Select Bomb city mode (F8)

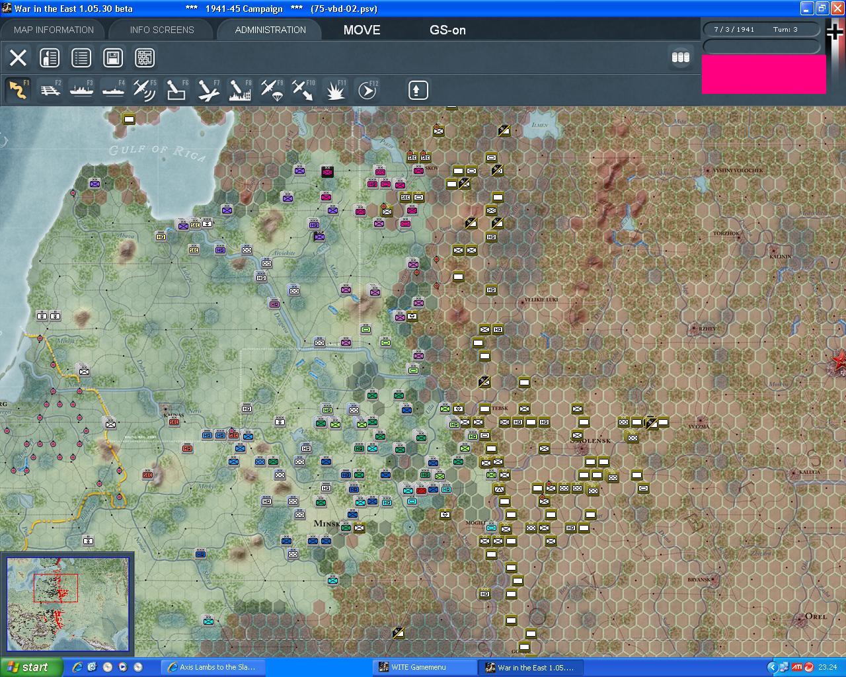point(240,90)
